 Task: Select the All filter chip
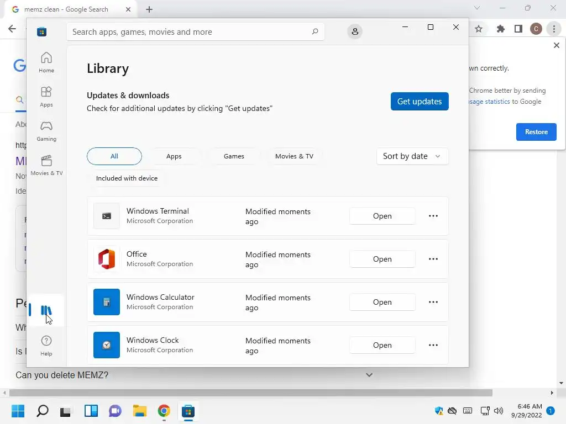[x=114, y=156]
